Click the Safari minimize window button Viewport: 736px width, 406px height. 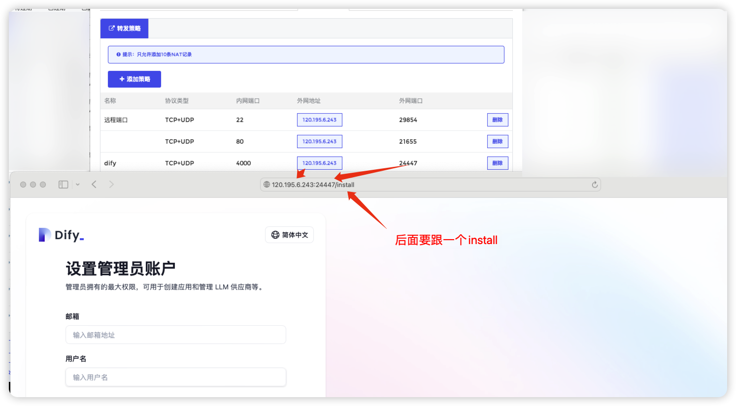point(33,185)
